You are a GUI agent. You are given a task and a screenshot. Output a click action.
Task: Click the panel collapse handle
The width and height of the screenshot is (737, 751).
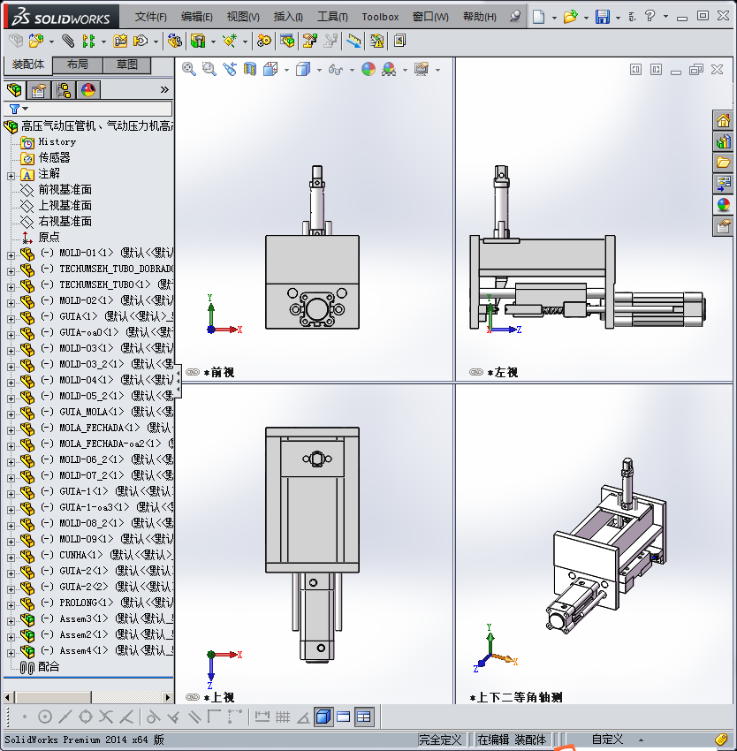[x=178, y=381]
